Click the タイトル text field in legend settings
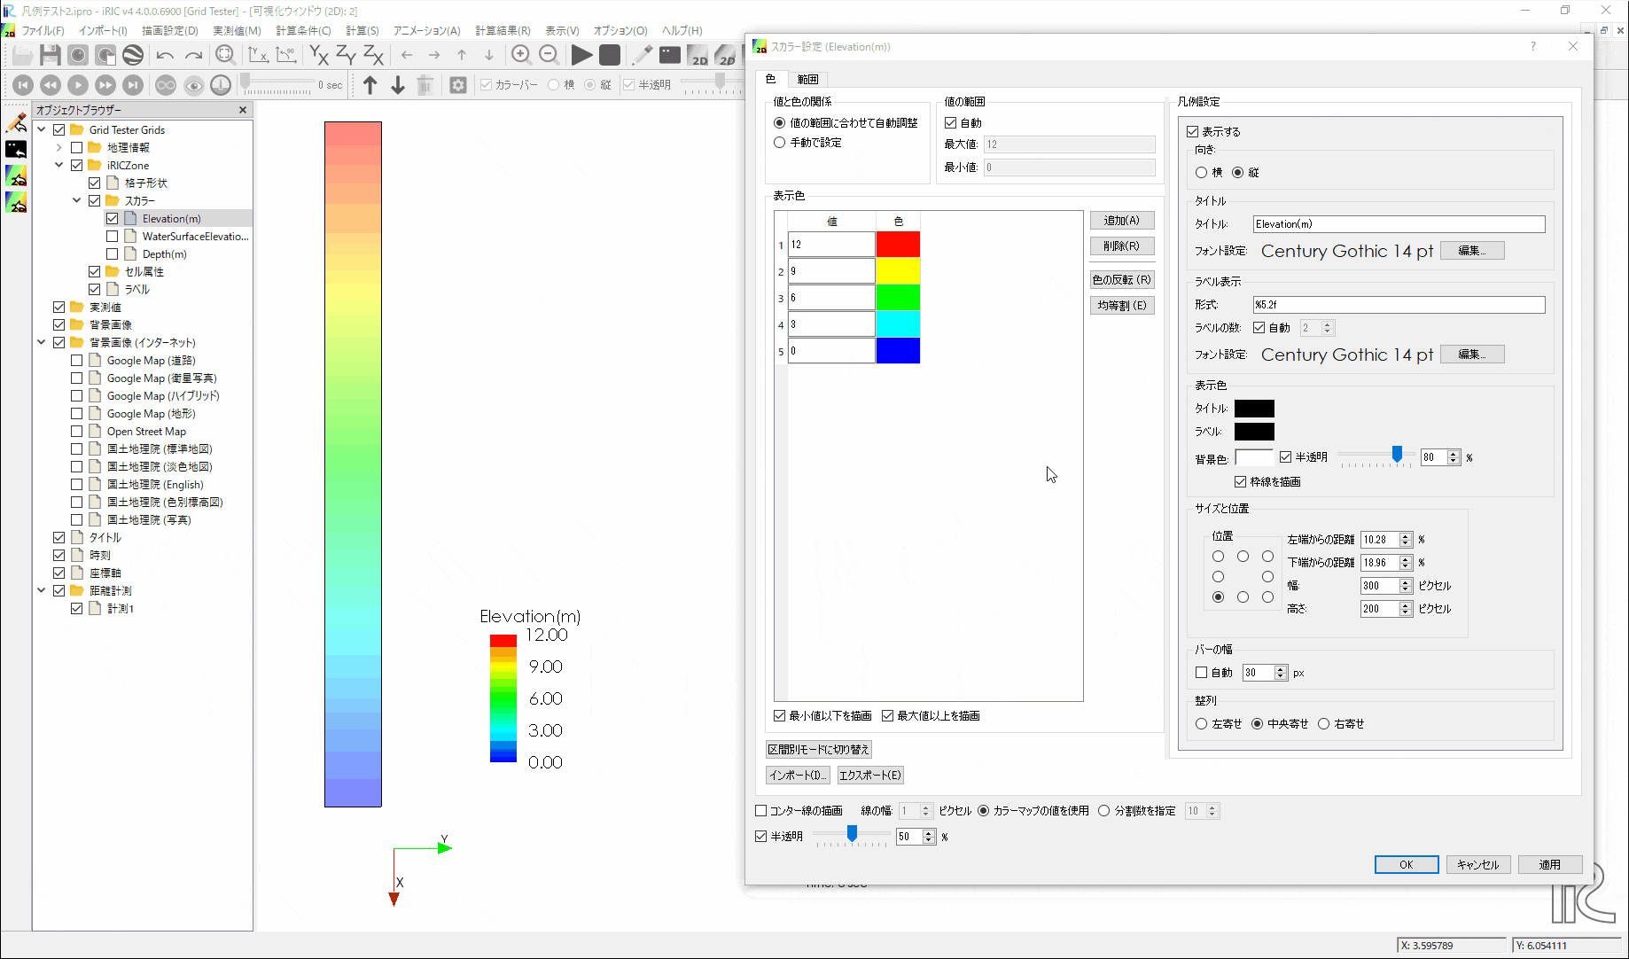This screenshot has width=1629, height=959. 1399,224
